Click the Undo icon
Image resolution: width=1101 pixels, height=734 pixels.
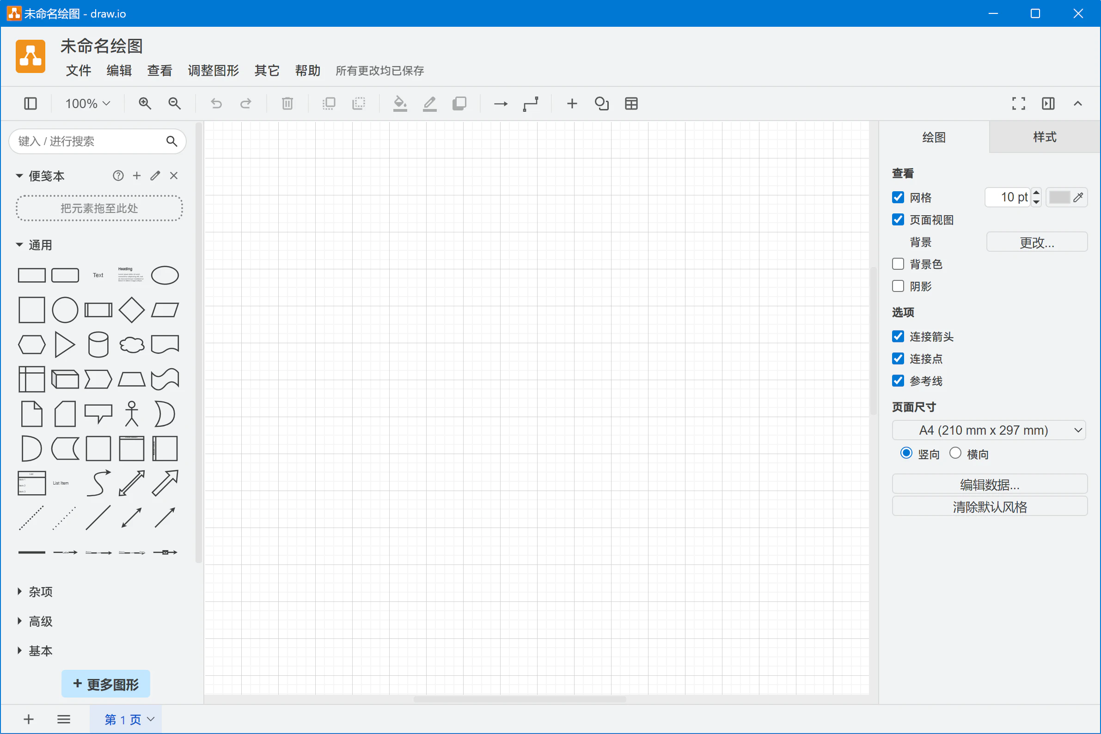click(x=216, y=103)
